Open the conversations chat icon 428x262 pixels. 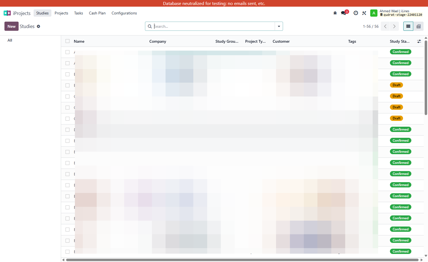click(344, 13)
